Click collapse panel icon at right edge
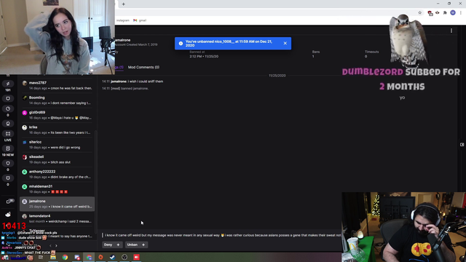Viewport: 466px width, 262px height. click(462, 145)
